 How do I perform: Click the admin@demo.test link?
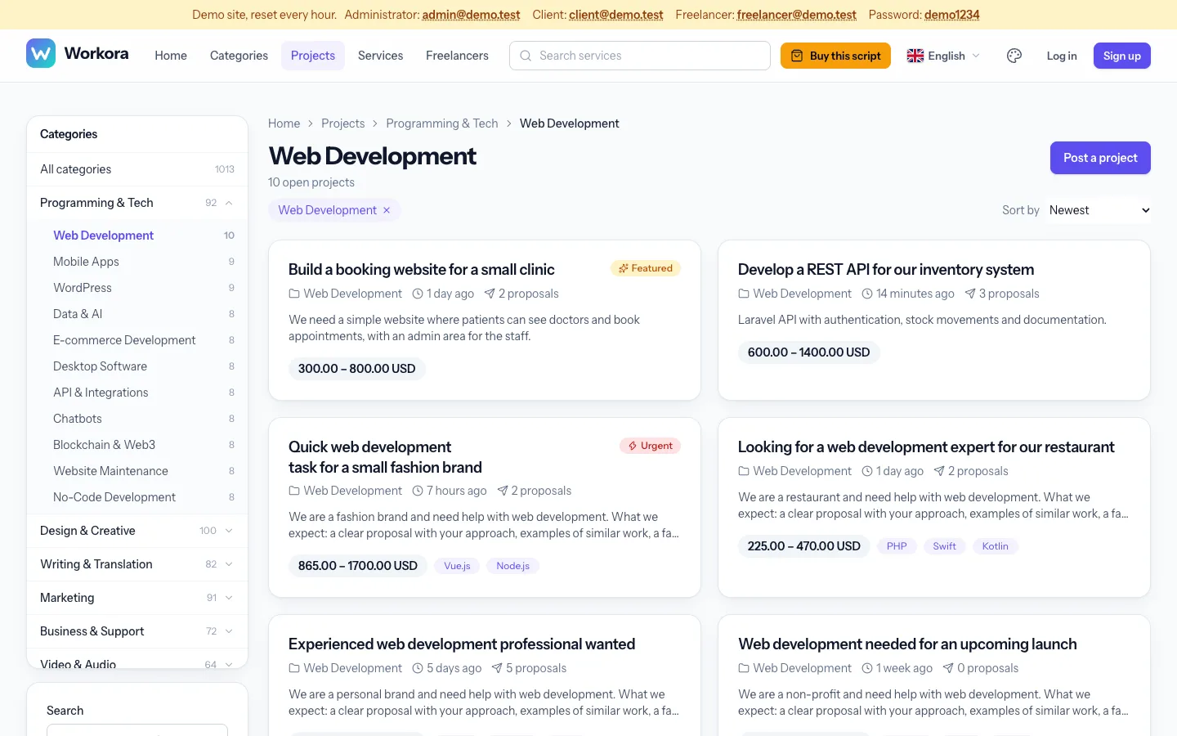[471, 15]
